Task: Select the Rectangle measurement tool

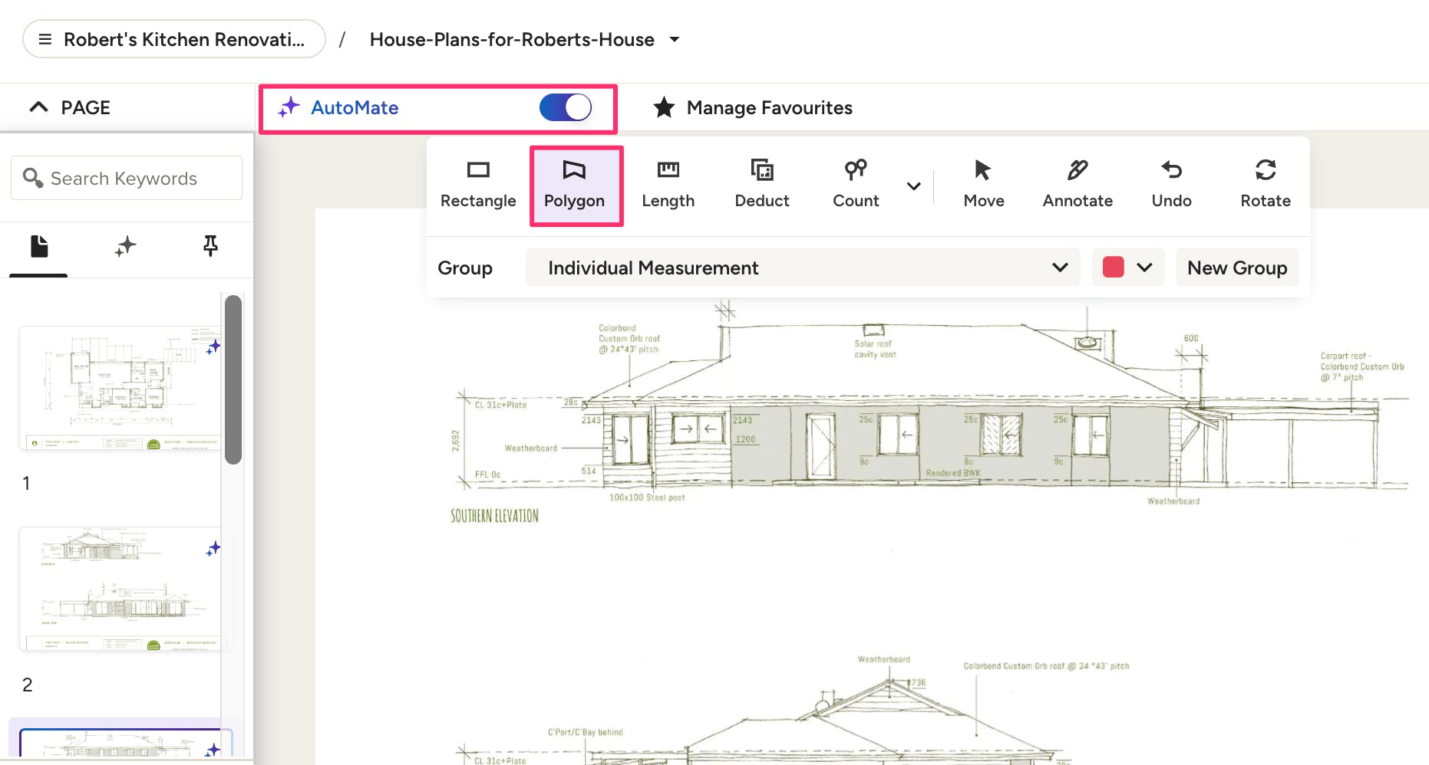Action: (x=478, y=185)
